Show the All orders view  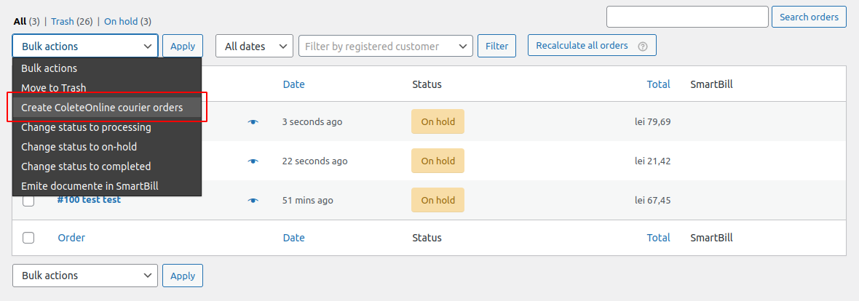pos(20,21)
